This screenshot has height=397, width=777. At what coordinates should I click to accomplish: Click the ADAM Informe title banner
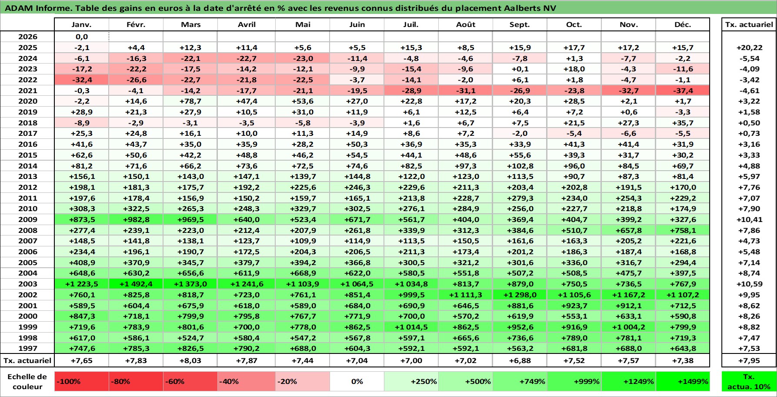[x=388, y=7]
